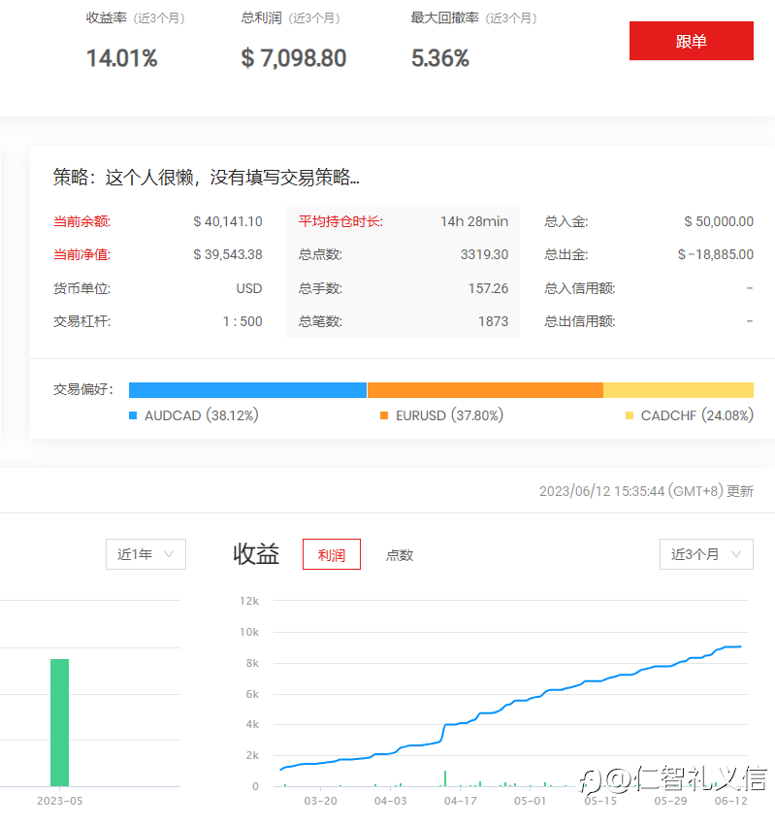Click the tall green spike near 04-17

point(445,778)
